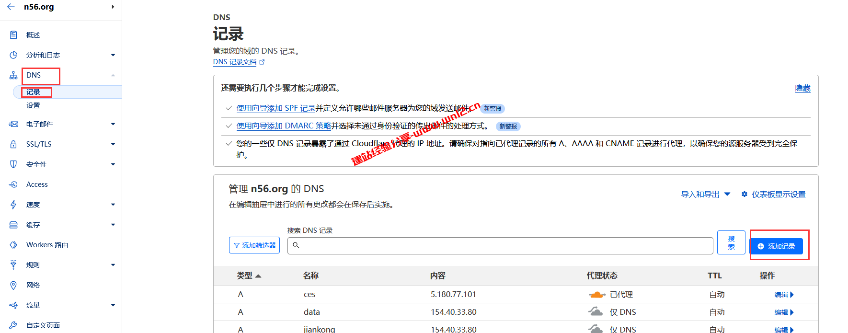Click the 名称 column header
This screenshot has height=333, width=848.
click(x=311, y=276)
